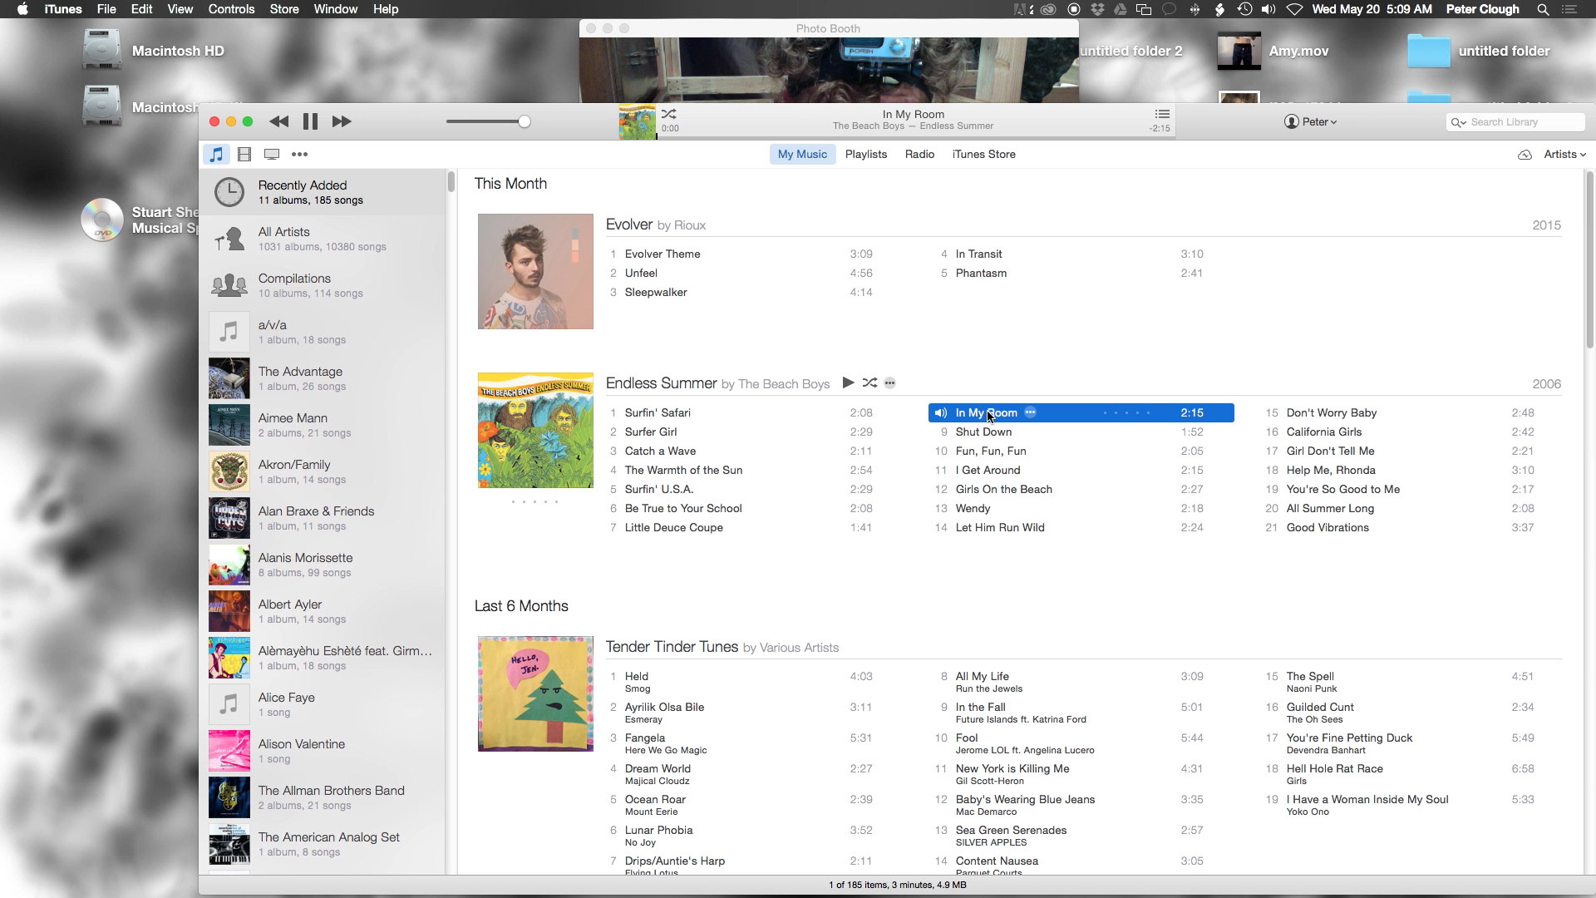
Task: Open Endless Summer album options ellipsis
Action: tap(889, 383)
